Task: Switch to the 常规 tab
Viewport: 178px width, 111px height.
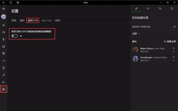Action: pyautogui.click(x=14, y=21)
